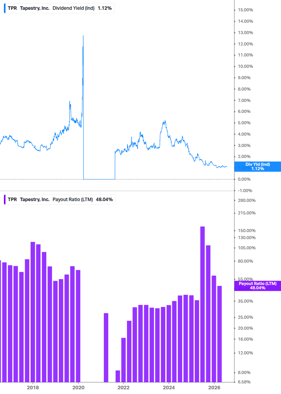Viewport: 281px width, 394px height.
Task: Click the purple Payout Ratio color marker
Action: [5, 200]
